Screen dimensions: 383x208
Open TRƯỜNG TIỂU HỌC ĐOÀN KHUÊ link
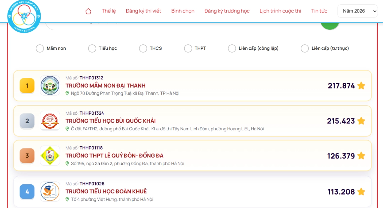106,191
